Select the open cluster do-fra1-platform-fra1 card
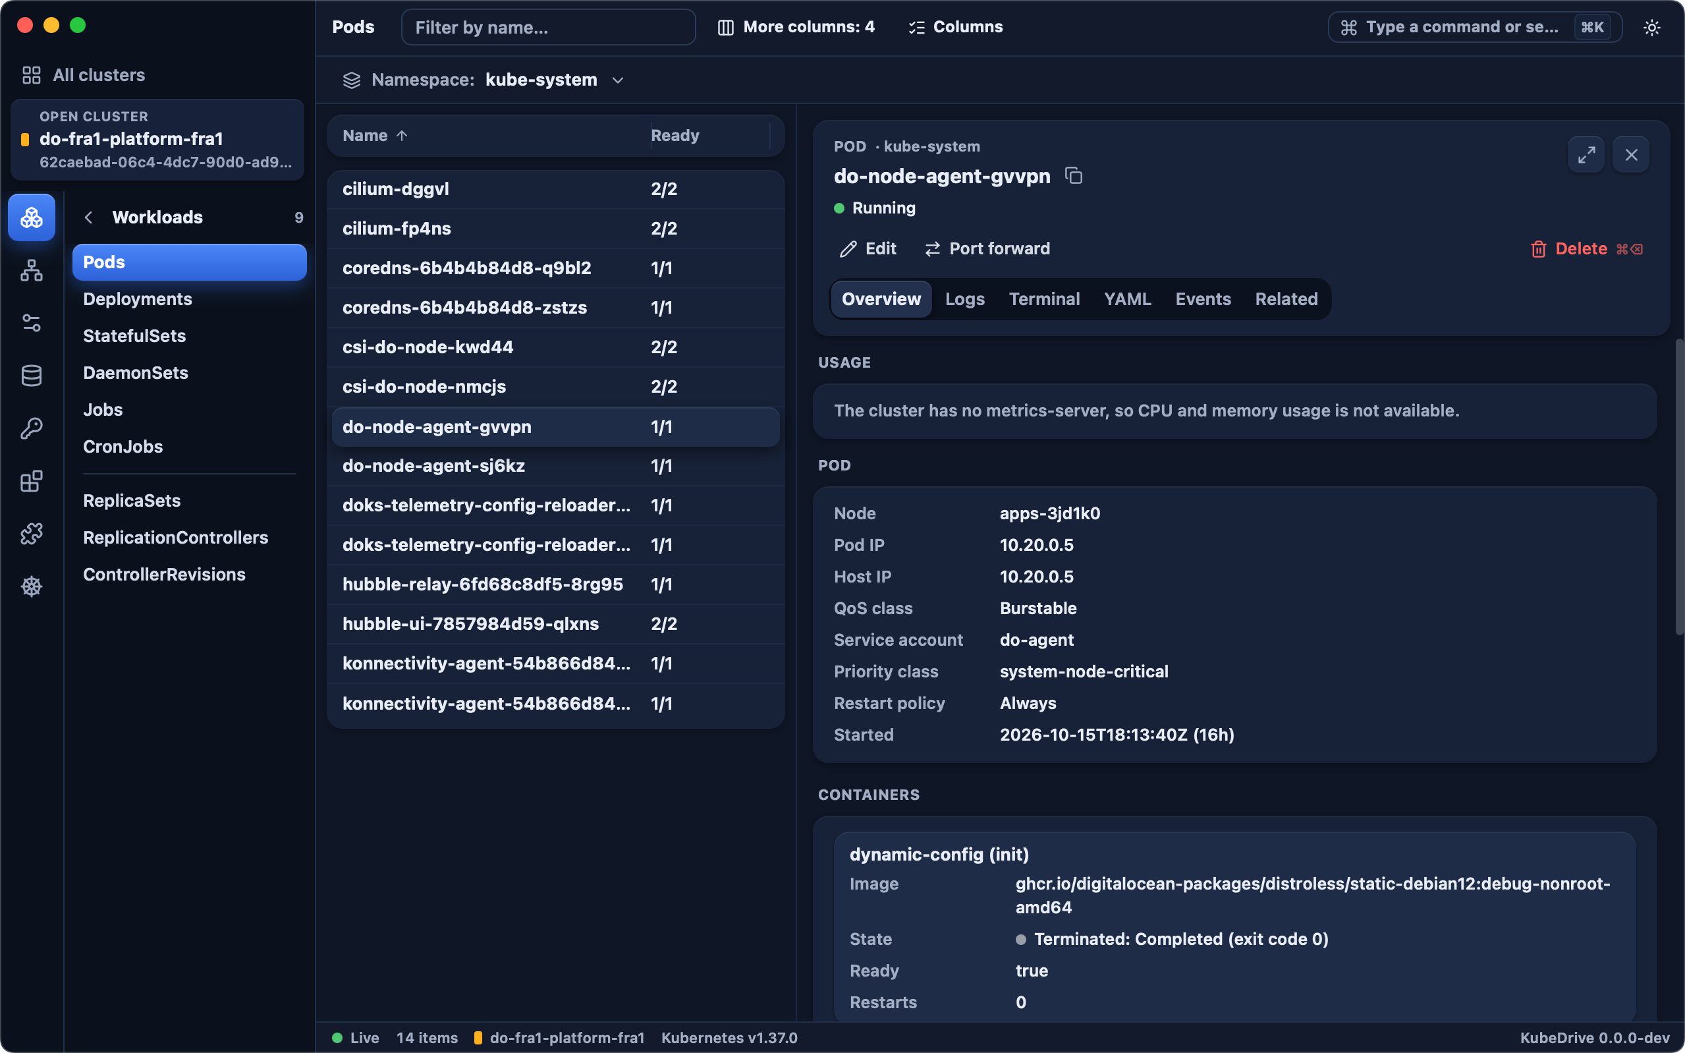This screenshot has height=1053, width=1685. 157,140
